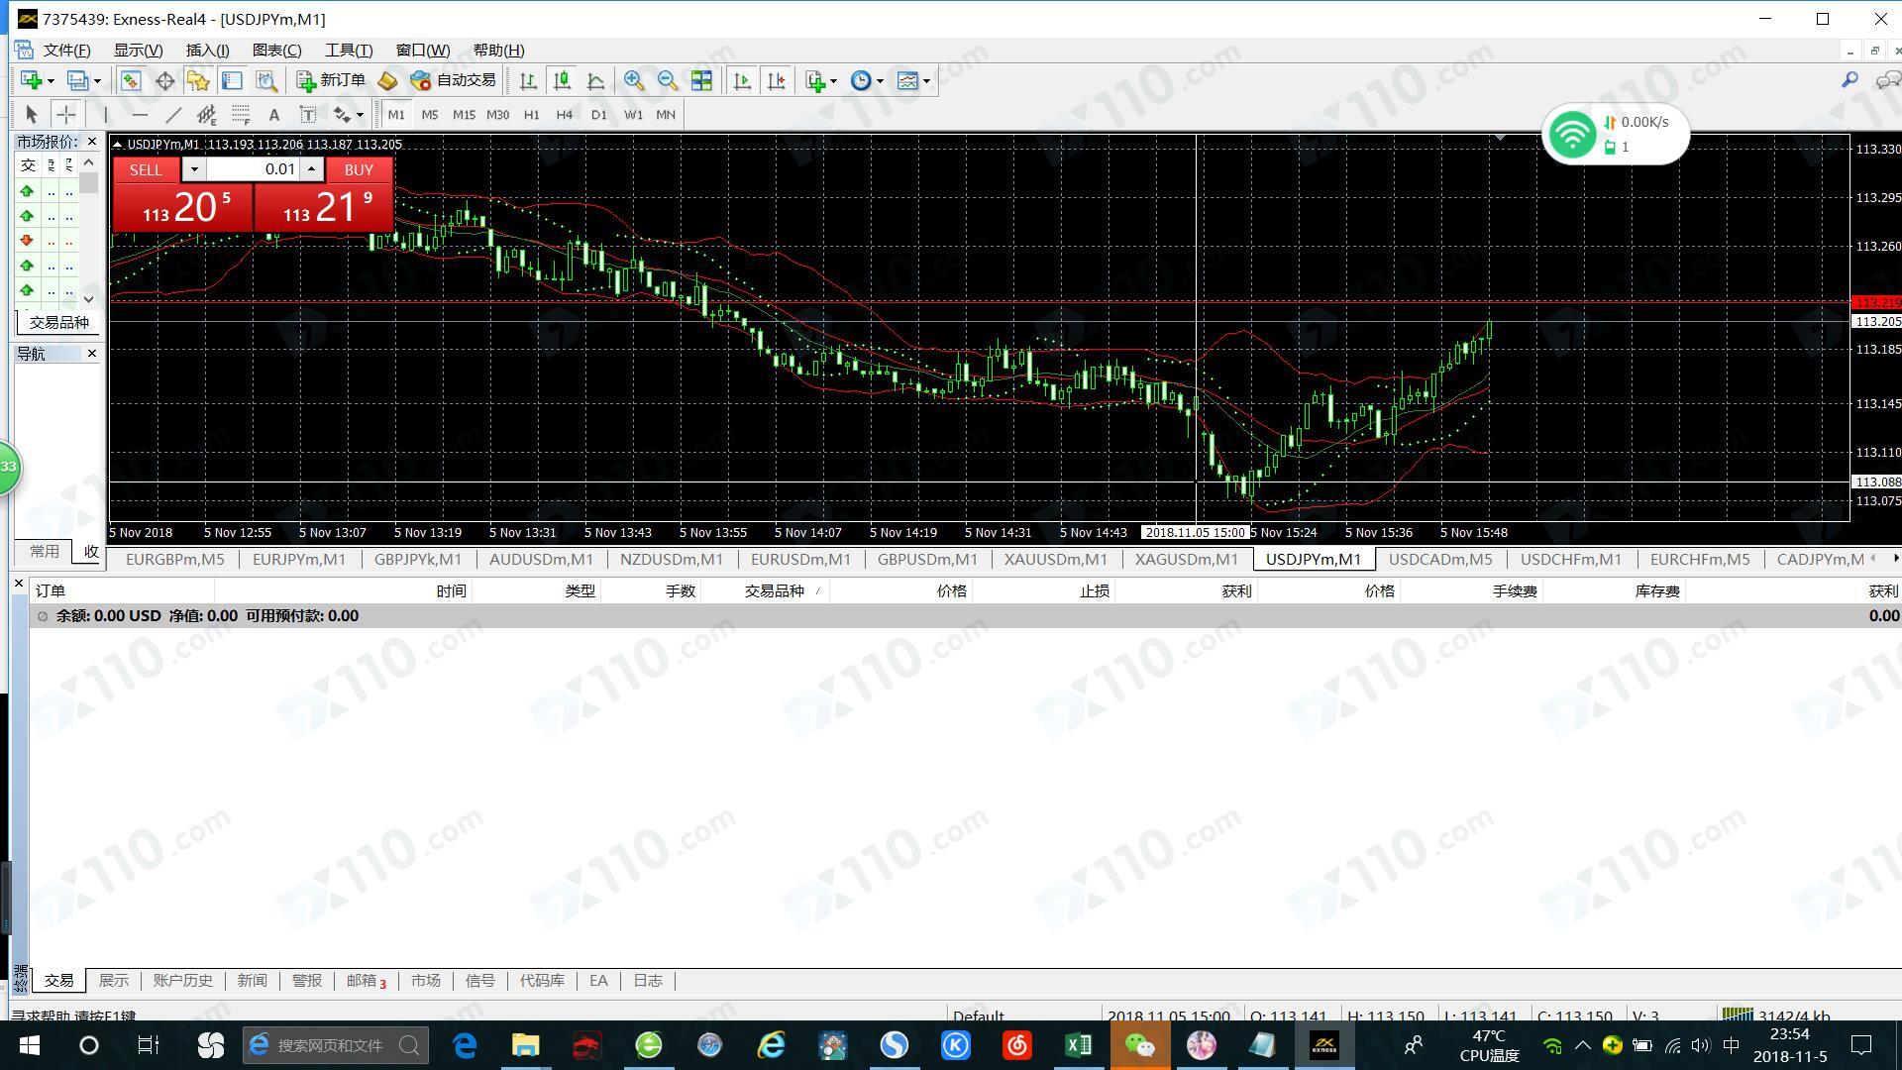The image size is (1902, 1070).
Task: Select the Fibonacci retracement tool
Action: 241,115
